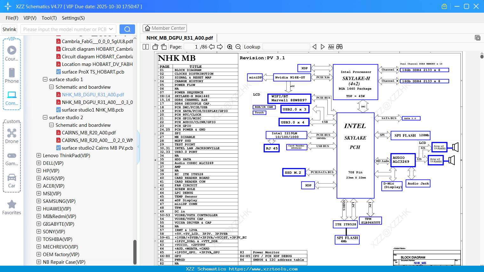Click the model number search box
Screen dimensions: 484x272
pos(65,29)
